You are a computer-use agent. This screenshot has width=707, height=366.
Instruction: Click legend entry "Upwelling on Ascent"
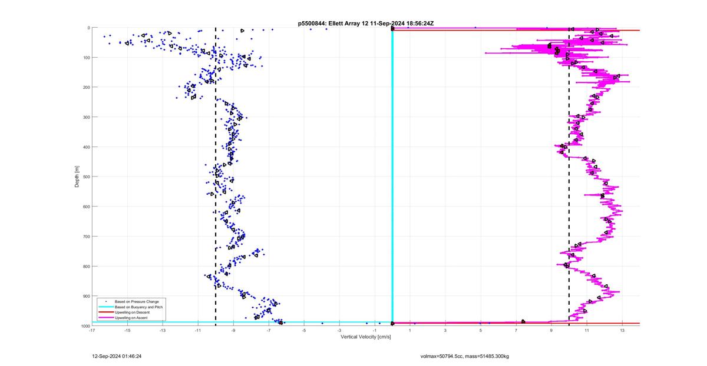(131, 318)
